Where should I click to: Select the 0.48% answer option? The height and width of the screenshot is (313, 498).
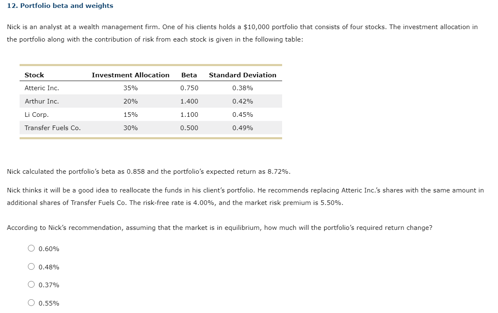click(31, 266)
